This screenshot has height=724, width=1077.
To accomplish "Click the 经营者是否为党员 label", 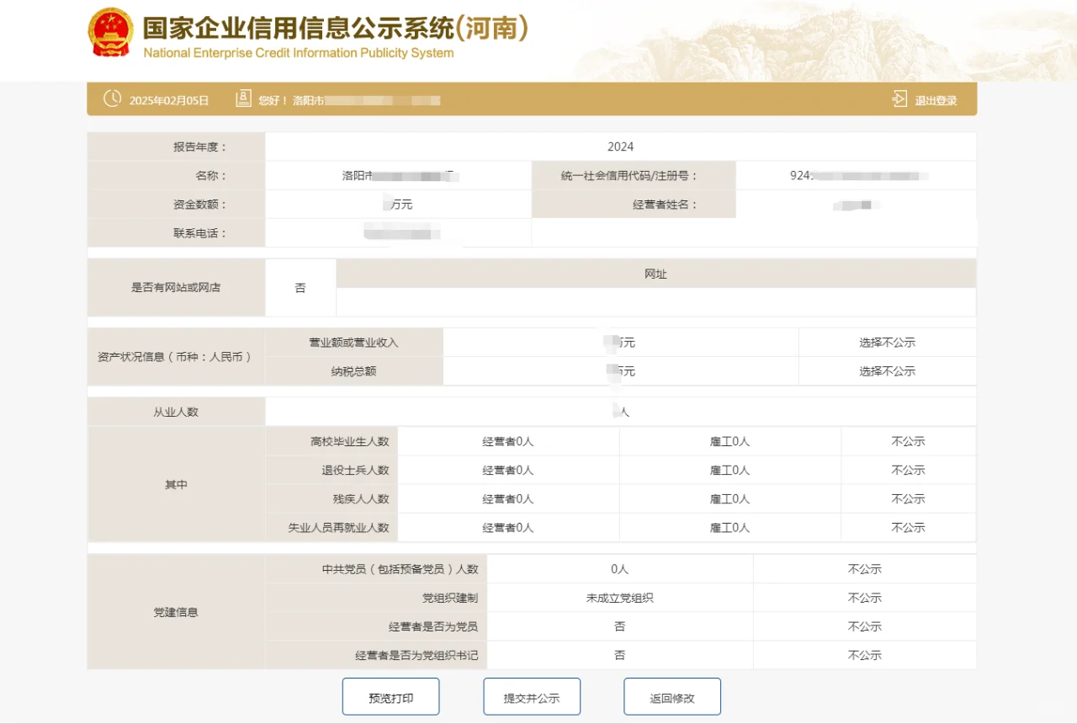I will coord(433,626).
